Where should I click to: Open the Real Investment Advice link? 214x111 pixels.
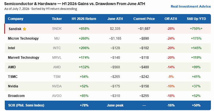pyautogui.click(x=191, y=6)
